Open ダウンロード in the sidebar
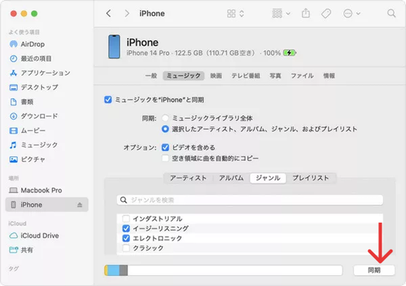The width and height of the screenshot is (406, 286). 34,116
